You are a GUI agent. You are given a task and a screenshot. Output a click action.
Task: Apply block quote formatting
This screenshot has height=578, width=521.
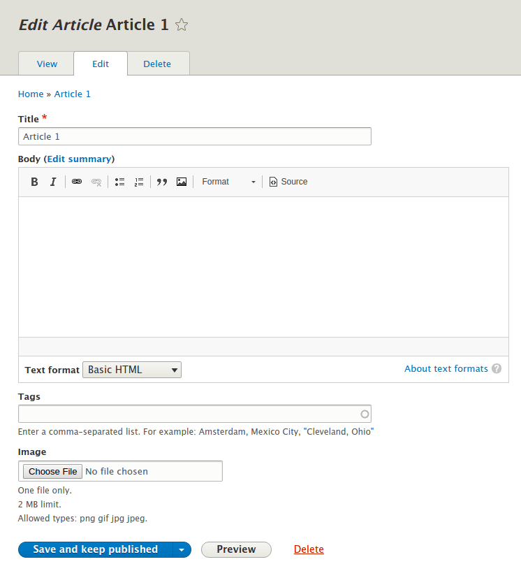(x=162, y=182)
